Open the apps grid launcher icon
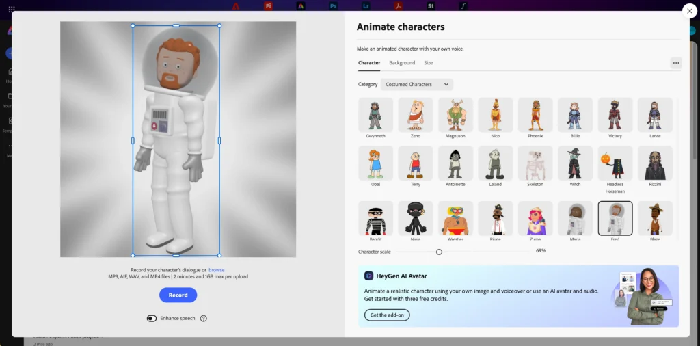Screen dimensions: 700x346 click(12, 9)
